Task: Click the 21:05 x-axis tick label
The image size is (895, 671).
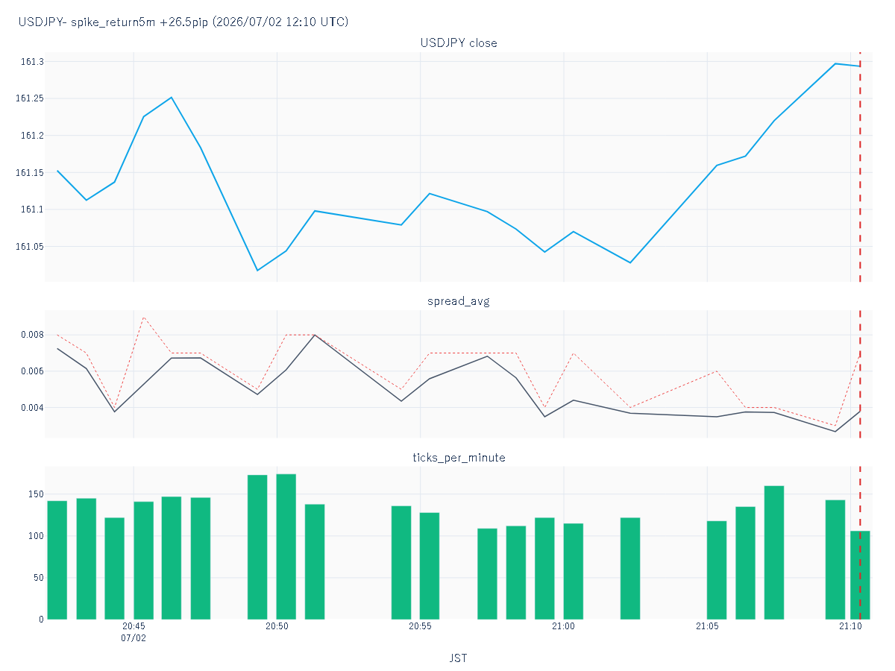Action: point(707,627)
